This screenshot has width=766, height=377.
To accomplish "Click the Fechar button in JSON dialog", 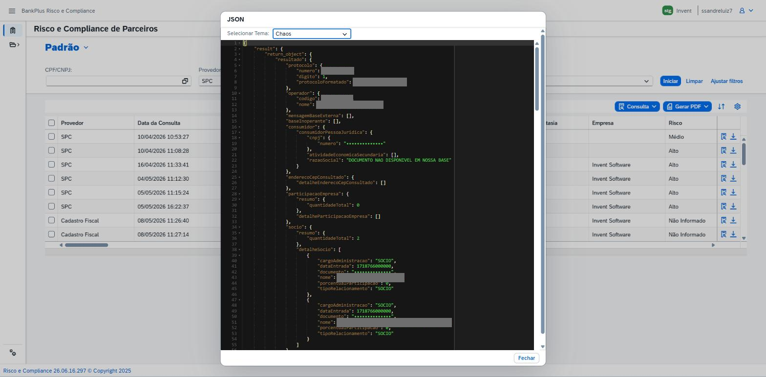I will 526,358.
